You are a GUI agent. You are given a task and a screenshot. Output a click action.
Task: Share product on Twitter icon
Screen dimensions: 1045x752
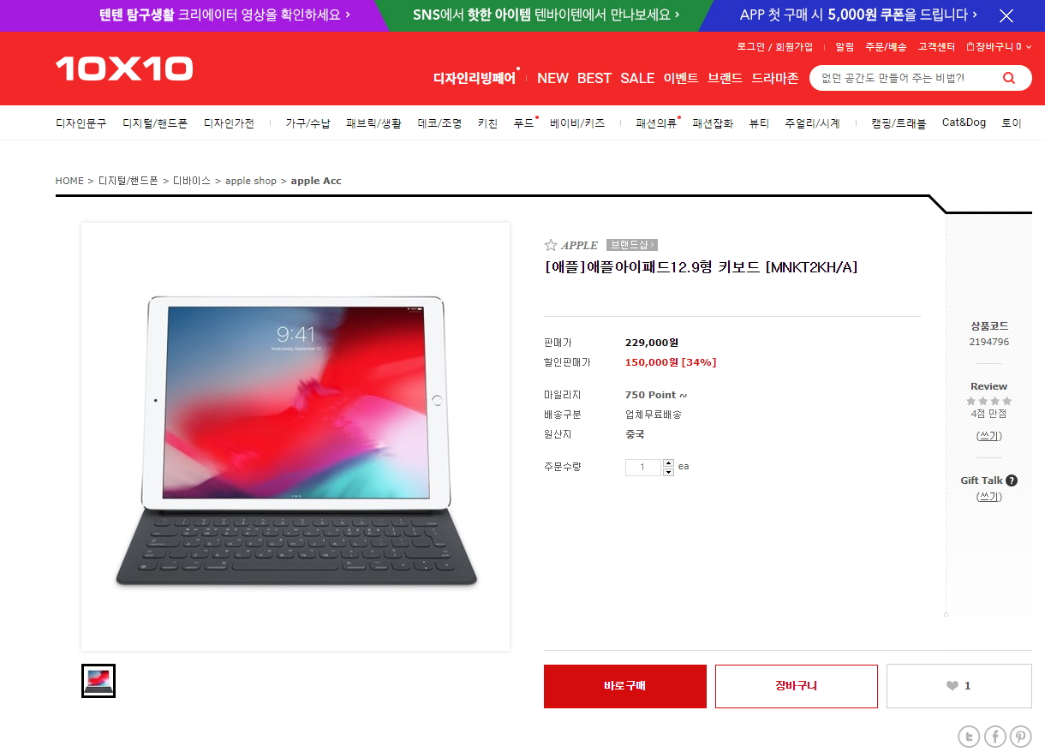tap(969, 737)
